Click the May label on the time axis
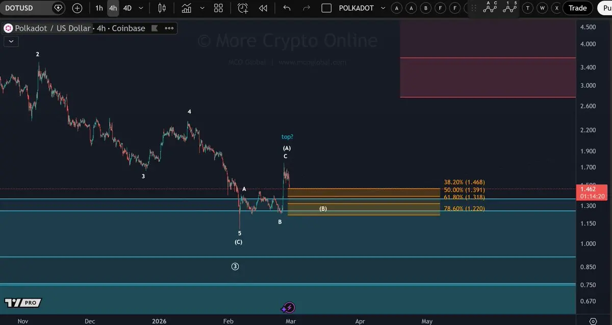The width and height of the screenshot is (612, 325). (427, 321)
